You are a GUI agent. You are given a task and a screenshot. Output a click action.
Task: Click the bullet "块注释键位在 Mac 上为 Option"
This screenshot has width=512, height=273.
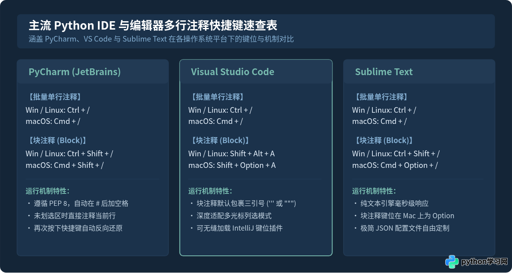[x=403, y=216]
